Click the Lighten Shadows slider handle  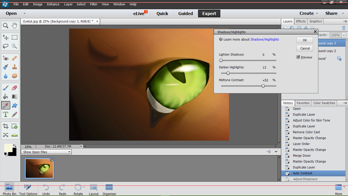click(x=221, y=60)
